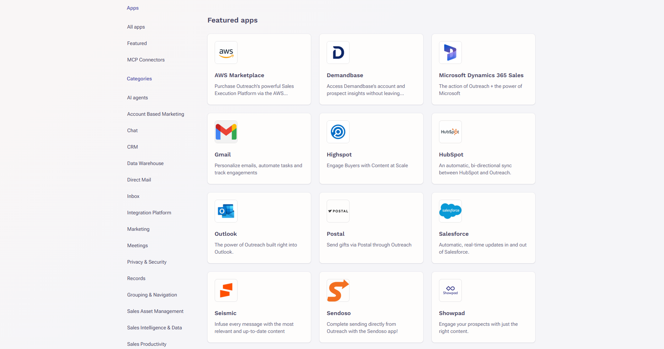Open the Highspot app title

(x=339, y=155)
